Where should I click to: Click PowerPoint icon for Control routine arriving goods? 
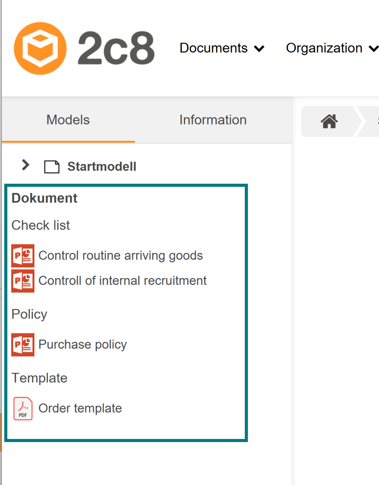point(23,256)
